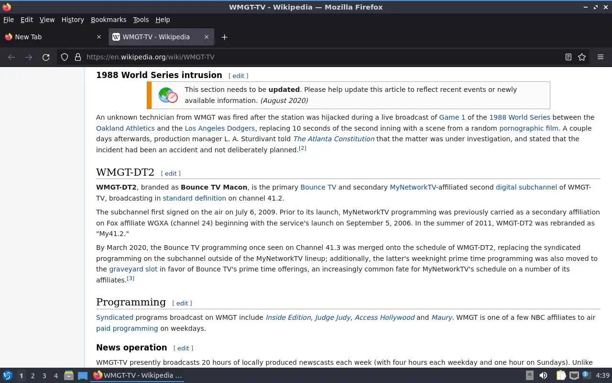Follow the Game 1 link
This screenshot has width=612, height=383.
tap(452, 117)
